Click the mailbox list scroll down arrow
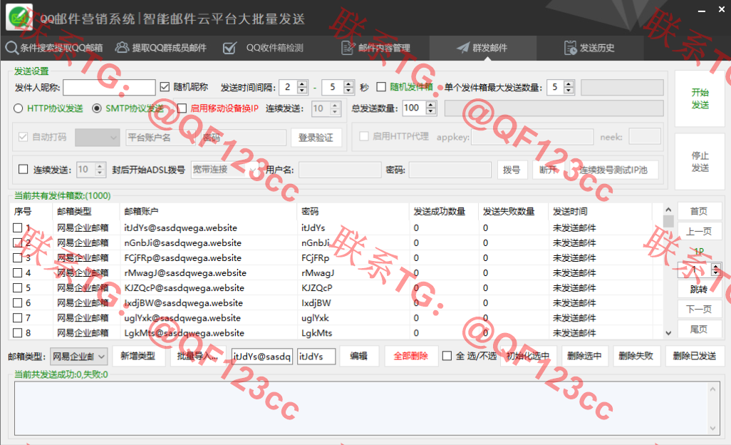 coord(668,332)
